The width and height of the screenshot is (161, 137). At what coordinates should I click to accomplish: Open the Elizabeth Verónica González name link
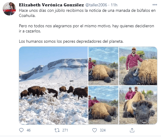(51, 5)
